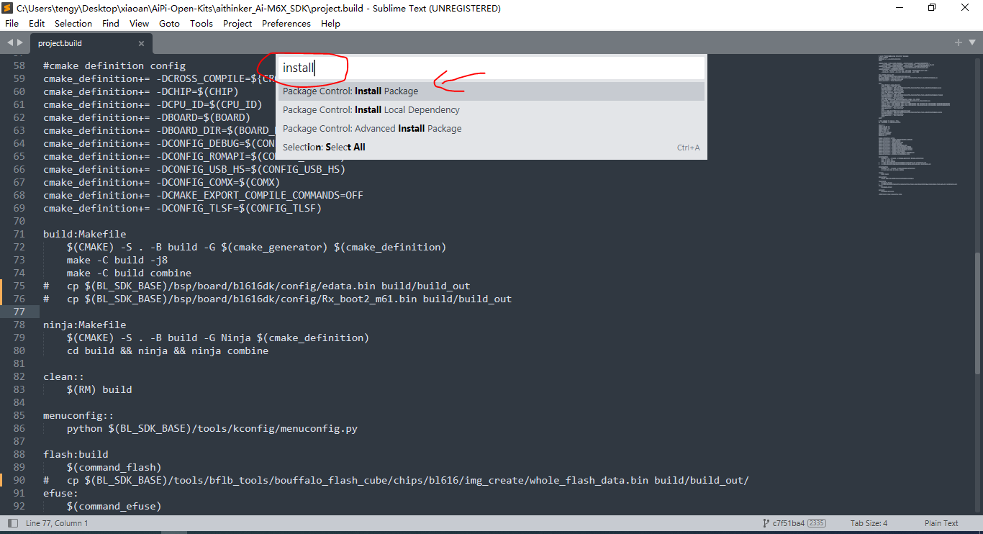Click "Line 77, Column 1" in status bar
This screenshot has width=983, height=534.
coord(57,523)
